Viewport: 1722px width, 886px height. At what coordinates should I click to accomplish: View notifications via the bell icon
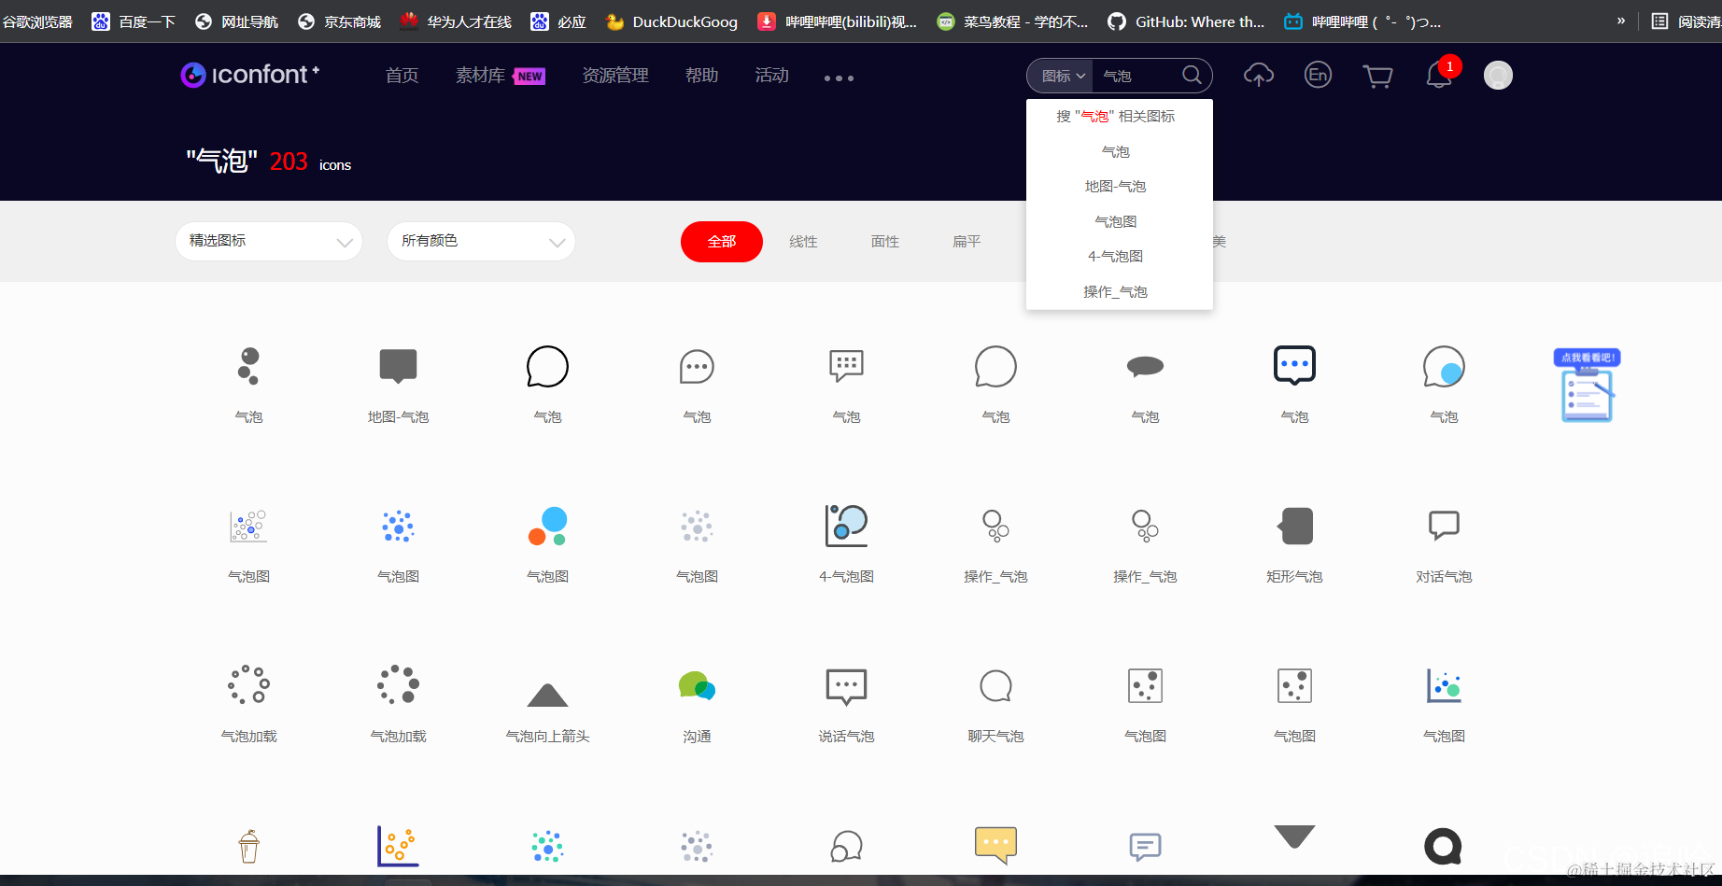(1437, 75)
